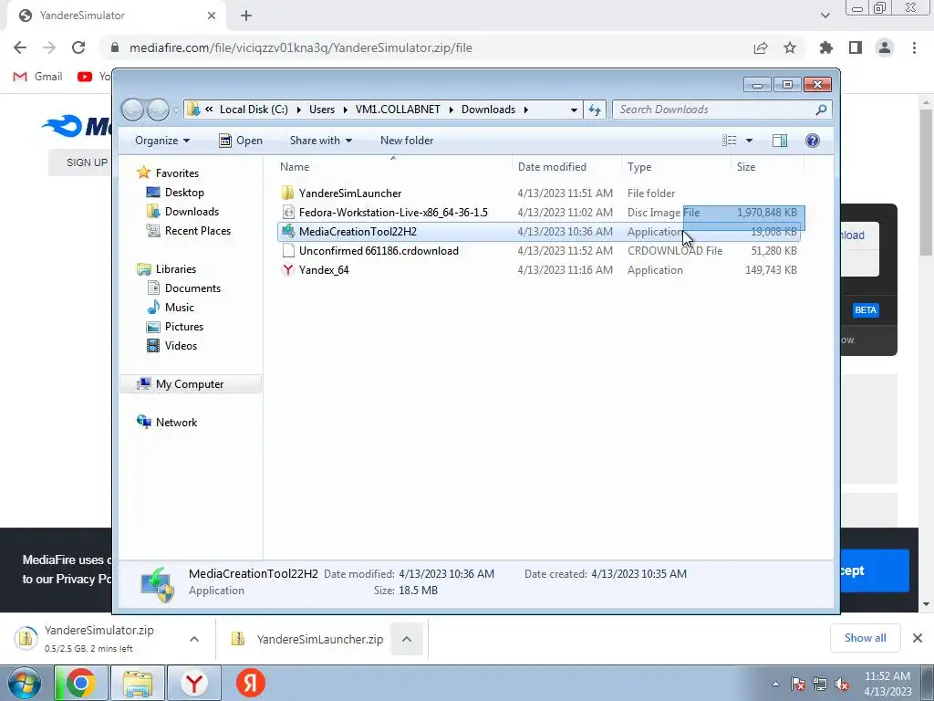This screenshot has height=701, width=934.
Task: Click Explorer refresh button beside address bar
Action: coord(595,110)
